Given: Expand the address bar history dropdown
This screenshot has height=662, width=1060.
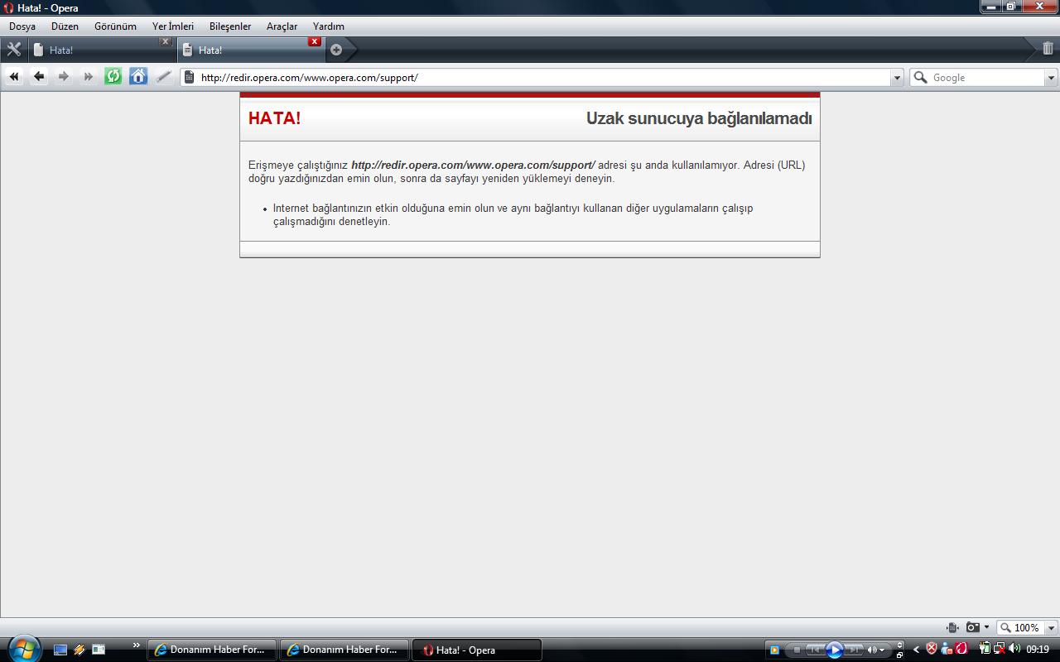Looking at the screenshot, I should coord(897,78).
